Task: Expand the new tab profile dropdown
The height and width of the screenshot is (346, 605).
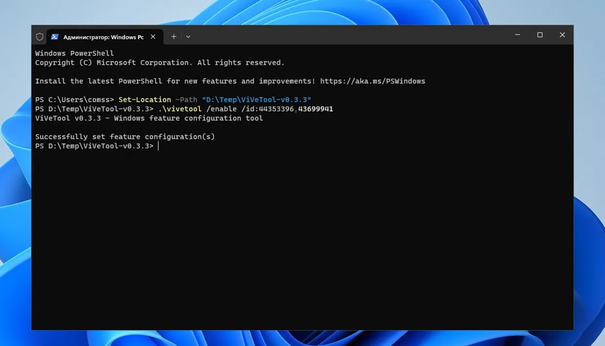Action: click(188, 37)
